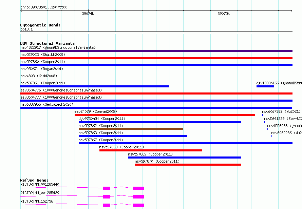This screenshot has width=302, height=209.
Task: Click the larger second exon of RICTOR NM_001285439
Action: coord(138,197)
